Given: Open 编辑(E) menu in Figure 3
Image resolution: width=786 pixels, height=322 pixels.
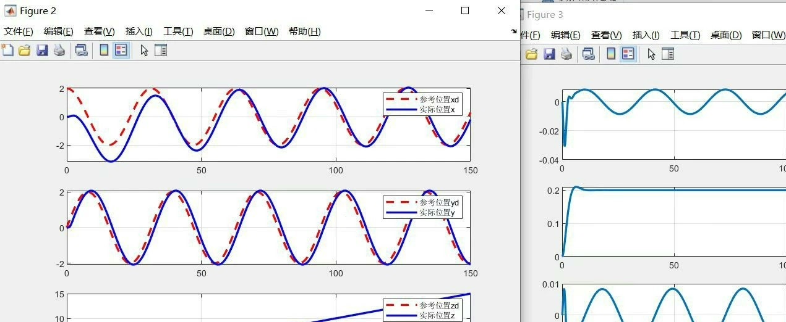Looking at the screenshot, I should coord(566,35).
